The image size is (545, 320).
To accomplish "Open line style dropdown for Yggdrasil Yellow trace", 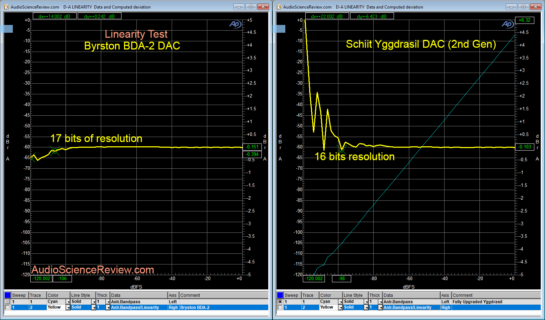I will pyautogui.click(x=366, y=308).
